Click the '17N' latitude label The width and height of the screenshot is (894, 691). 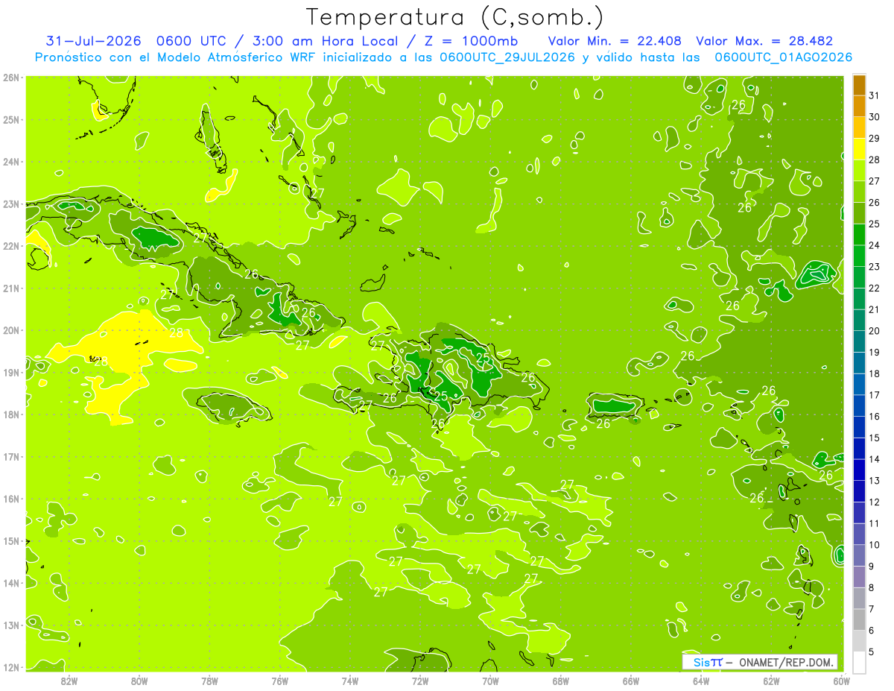point(10,456)
